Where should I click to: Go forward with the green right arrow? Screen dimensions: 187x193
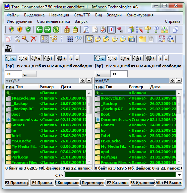(48, 29)
